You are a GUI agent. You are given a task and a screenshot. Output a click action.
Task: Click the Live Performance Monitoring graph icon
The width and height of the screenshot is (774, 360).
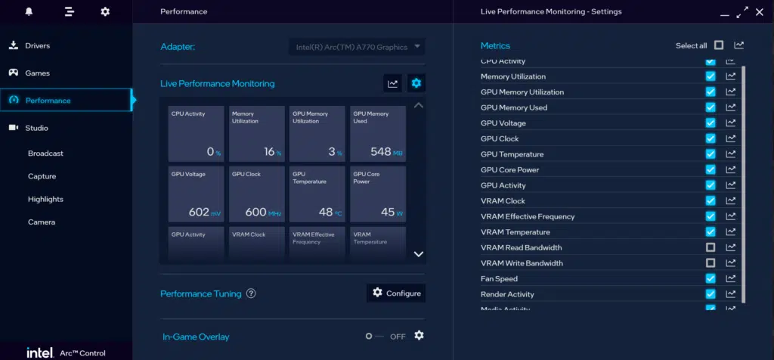coord(393,83)
